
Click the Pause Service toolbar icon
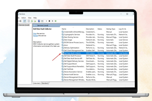click(x=52, y=21)
